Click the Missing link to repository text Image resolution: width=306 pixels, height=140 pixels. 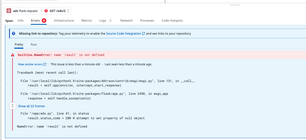38,34
